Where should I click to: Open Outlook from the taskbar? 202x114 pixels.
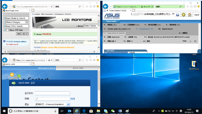pyautogui.click(x=70, y=111)
